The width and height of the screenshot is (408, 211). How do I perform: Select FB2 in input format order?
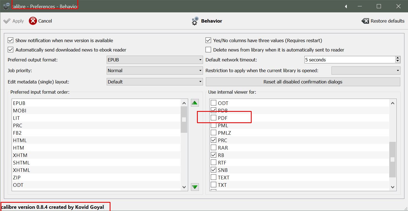click(96, 133)
